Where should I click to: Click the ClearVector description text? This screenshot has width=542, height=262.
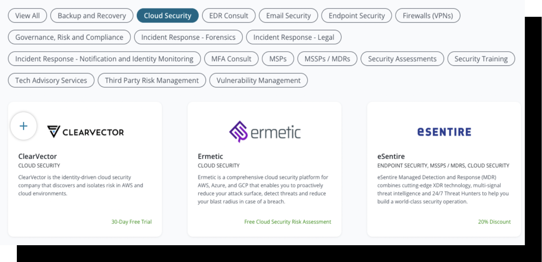coord(81,185)
